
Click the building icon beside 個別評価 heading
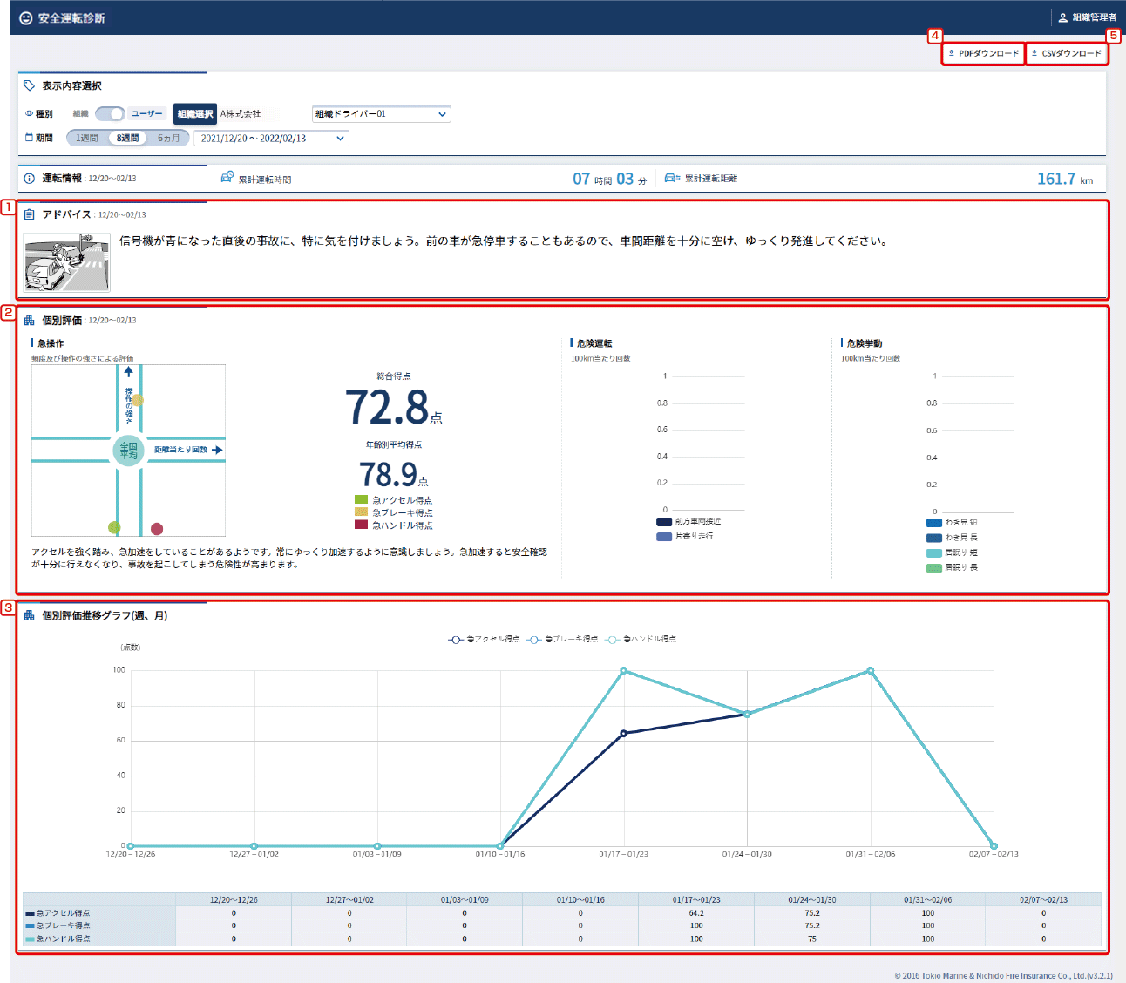[x=30, y=320]
